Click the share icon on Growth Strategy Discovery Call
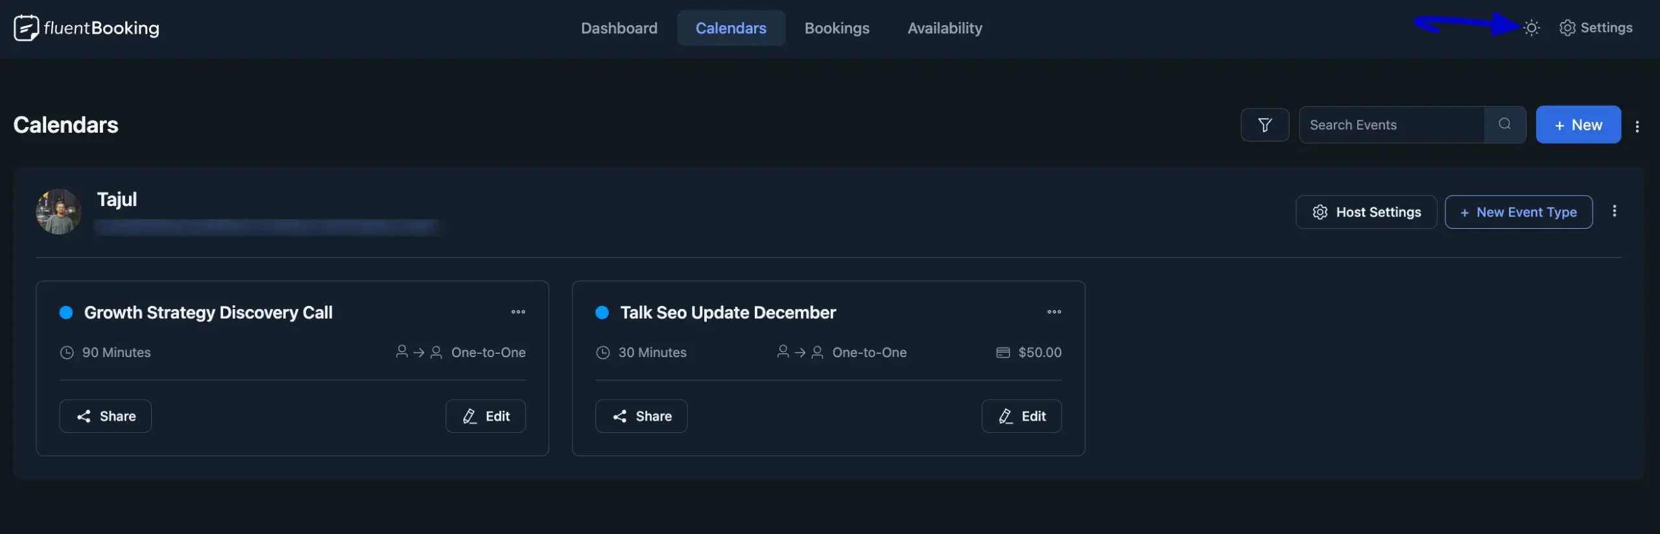 click(x=85, y=416)
